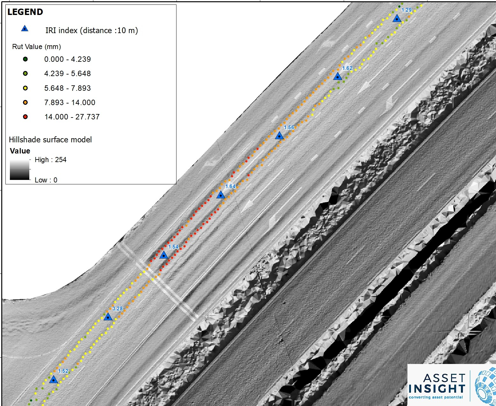Click the 'IRI index (distance :10 m)' label
This screenshot has height=406, width=496.
[x=92, y=31]
